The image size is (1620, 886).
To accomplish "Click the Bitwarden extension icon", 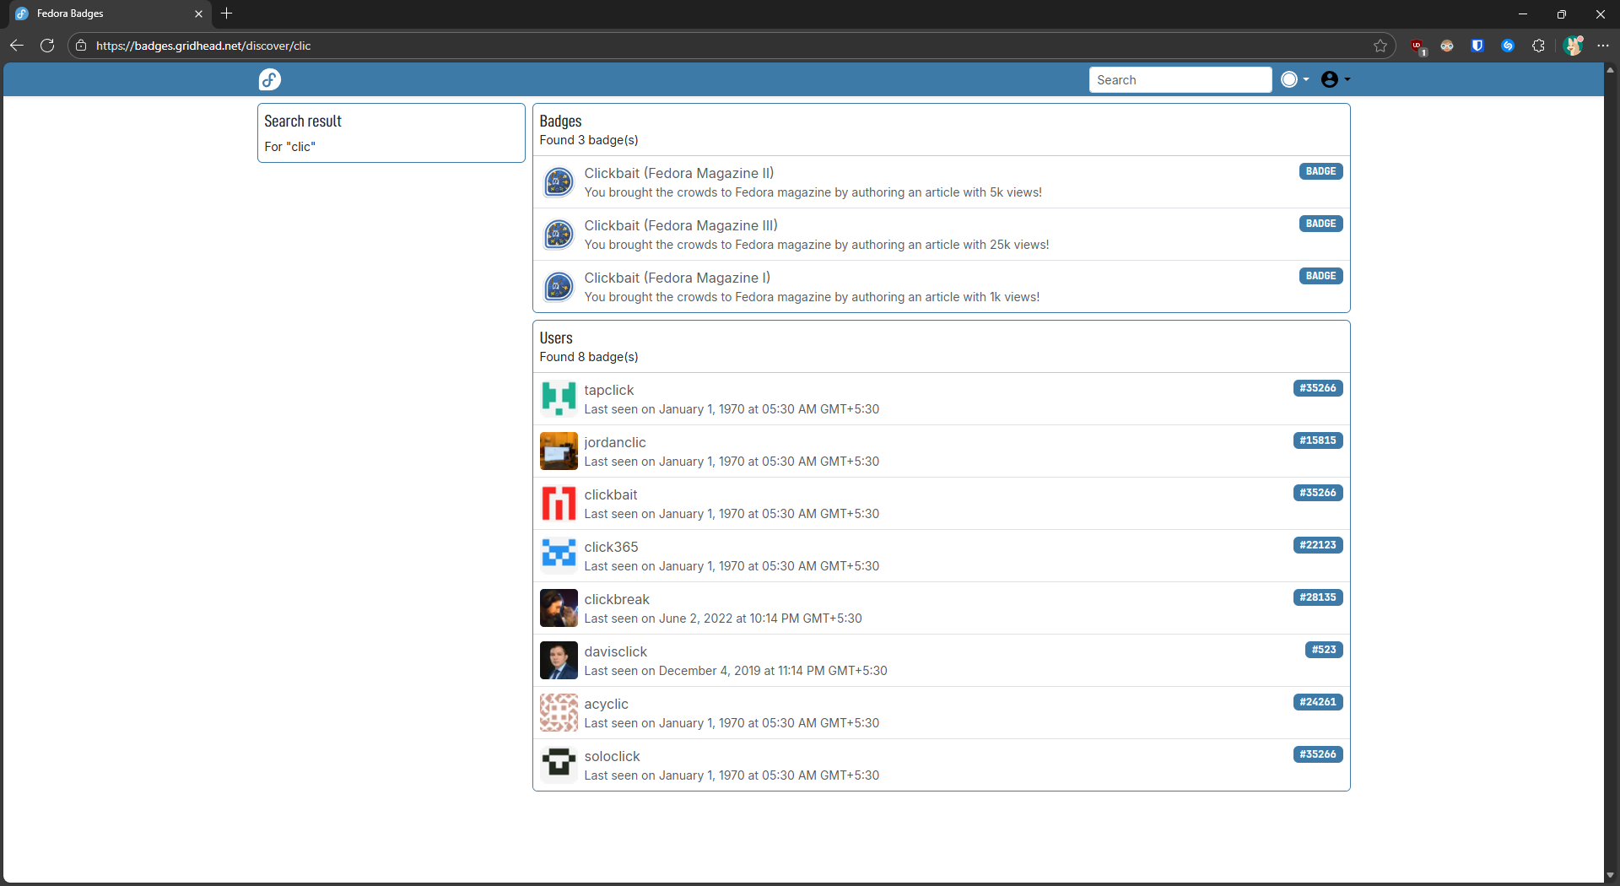I will (1477, 46).
